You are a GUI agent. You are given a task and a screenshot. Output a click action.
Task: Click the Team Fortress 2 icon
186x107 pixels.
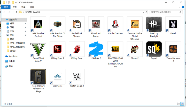173,49
